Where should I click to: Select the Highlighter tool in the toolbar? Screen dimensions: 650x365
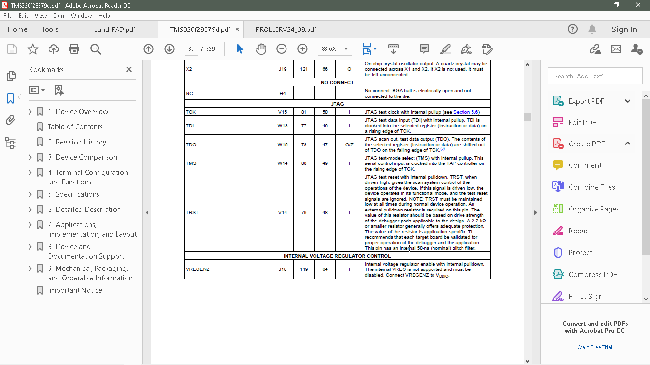444,49
